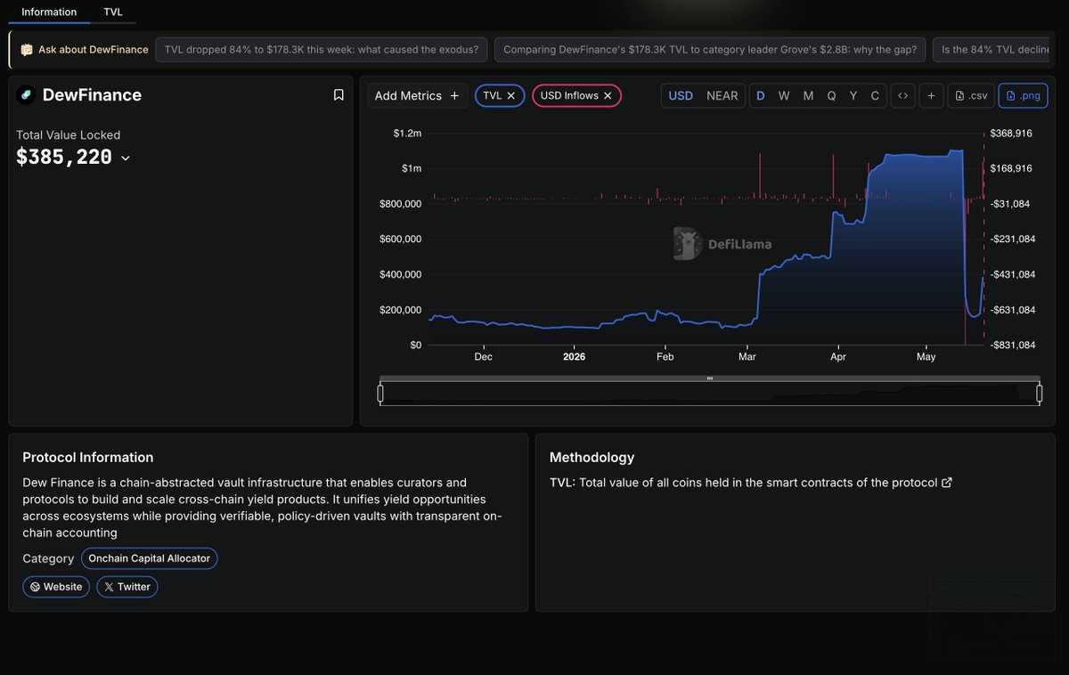Switch denomination to NEAR
1069x675 pixels.
pos(722,95)
